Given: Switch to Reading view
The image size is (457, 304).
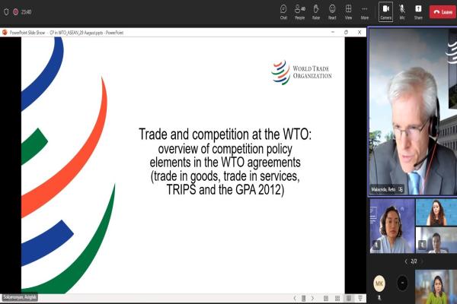Looking at the screenshot, I should tap(348, 298).
